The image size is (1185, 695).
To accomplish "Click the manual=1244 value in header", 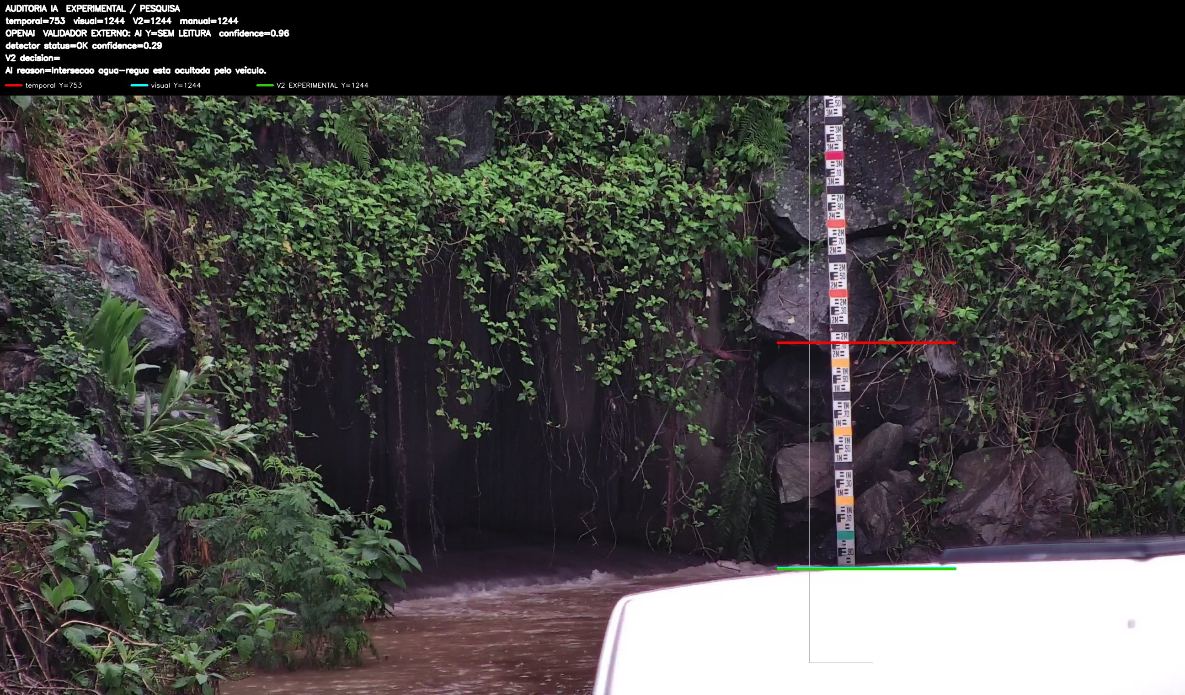I will pyautogui.click(x=209, y=21).
